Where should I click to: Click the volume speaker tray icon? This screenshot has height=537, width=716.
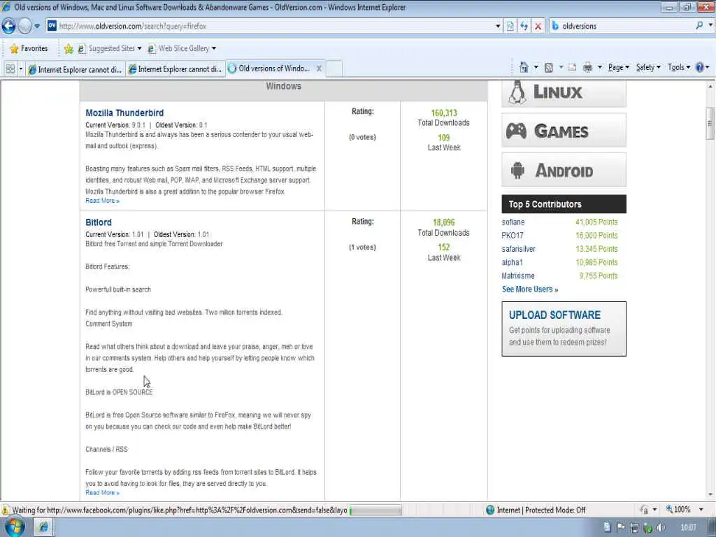click(x=661, y=528)
